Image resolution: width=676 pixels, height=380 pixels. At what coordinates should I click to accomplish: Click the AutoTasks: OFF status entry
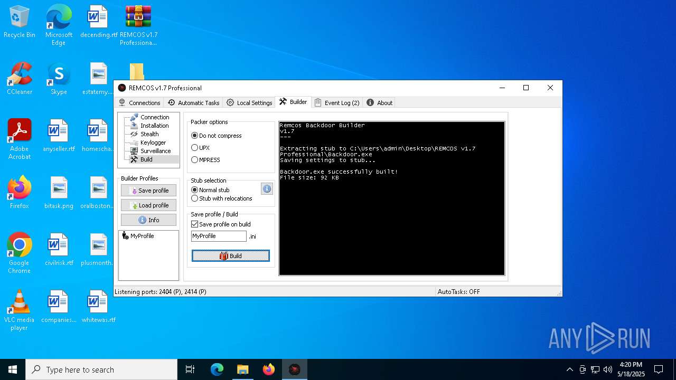(x=459, y=291)
